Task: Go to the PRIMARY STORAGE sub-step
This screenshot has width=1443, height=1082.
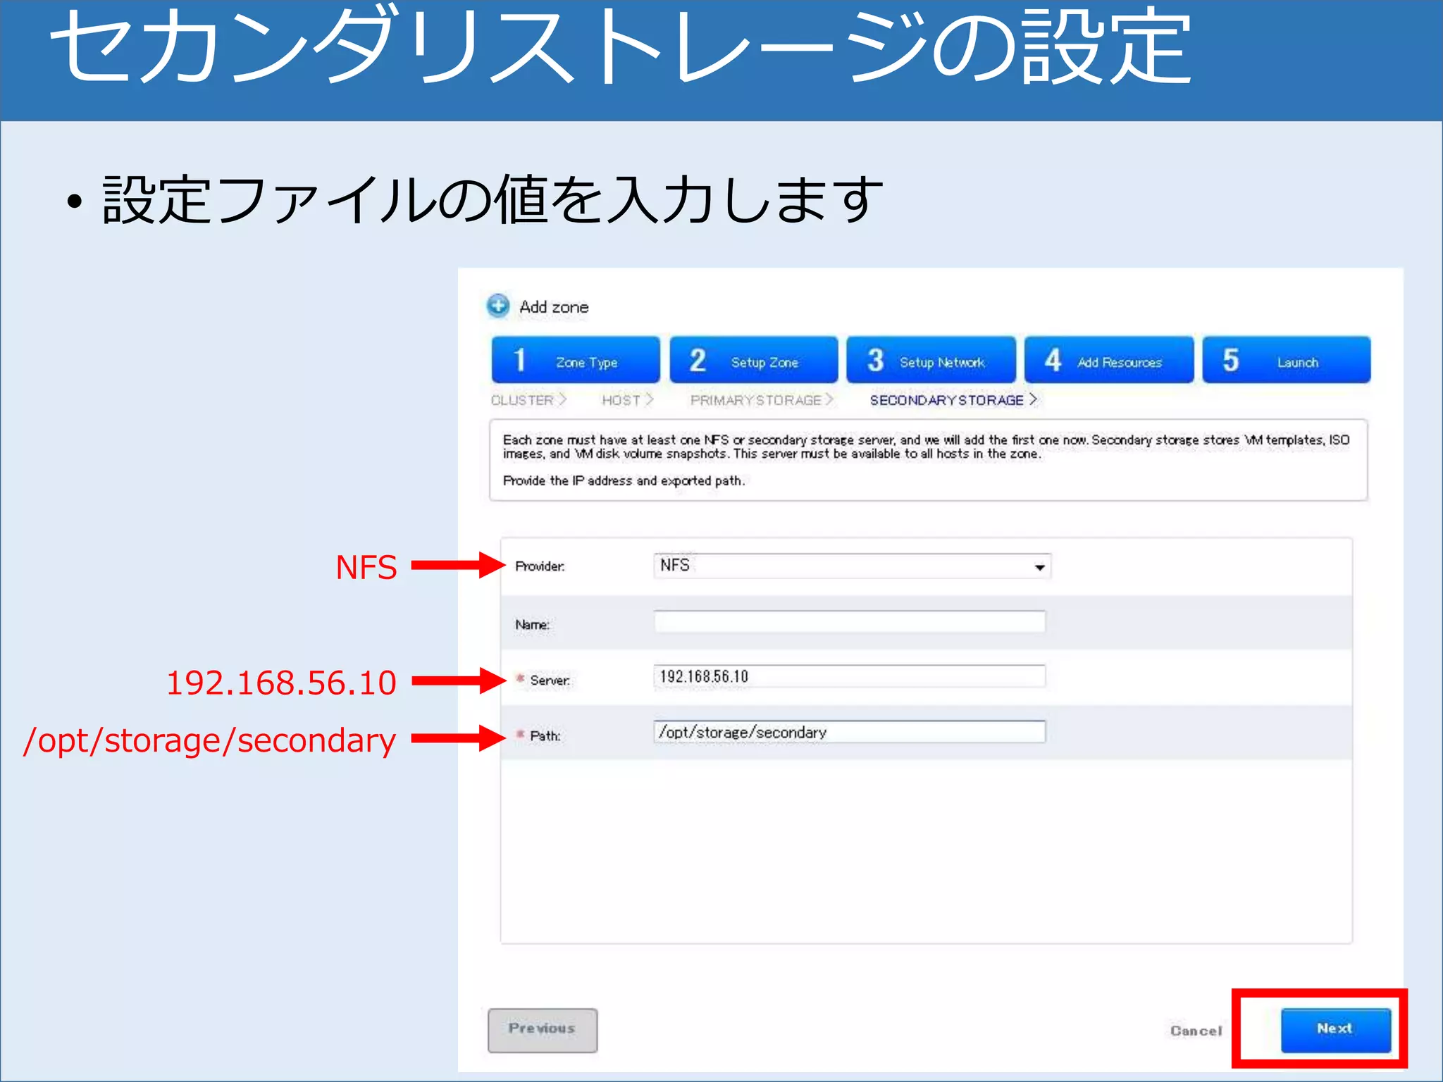Action: (x=762, y=400)
